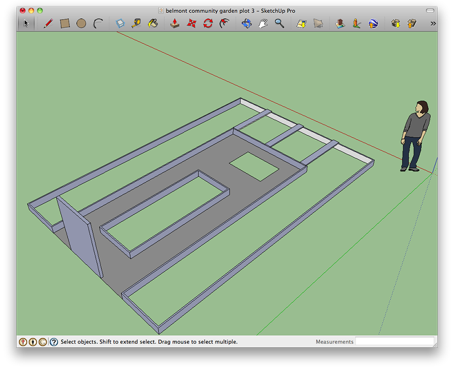This screenshot has height=370, width=454.
Task: Choose the Rectangle drawing tool
Action: click(65, 23)
